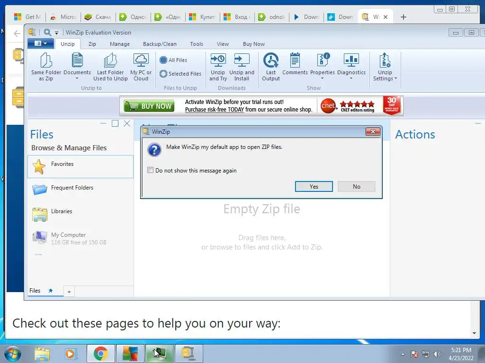Expand the Properties dropdown arrow
Screen dimensions: 485x363
click(x=322, y=78)
